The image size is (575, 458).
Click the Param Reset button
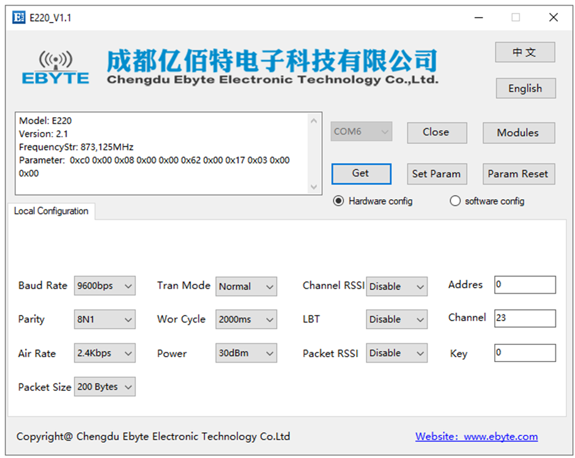pyautogui.click(x=519, y=174)
